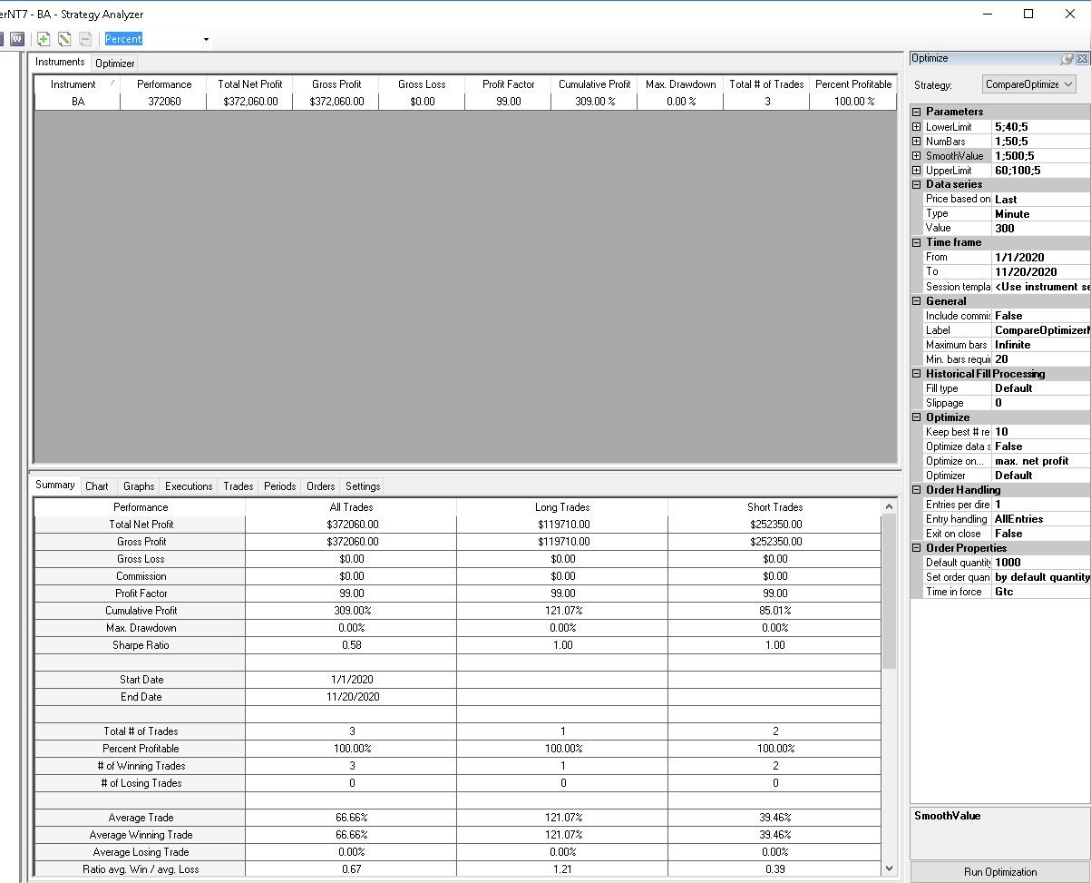This screenshot has width=1091, height=883.
Task: Open the Trades tab
Action: (x=239, y=486)
